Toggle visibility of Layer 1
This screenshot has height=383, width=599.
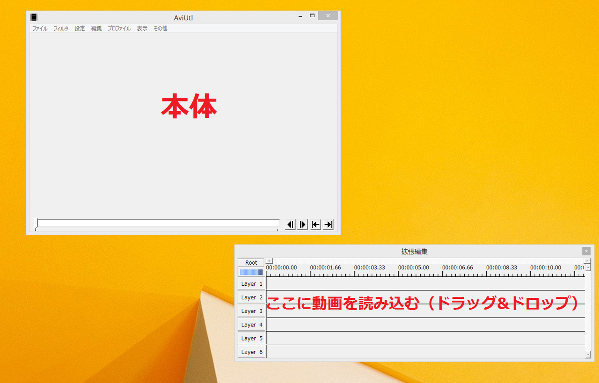pos(252,284)
